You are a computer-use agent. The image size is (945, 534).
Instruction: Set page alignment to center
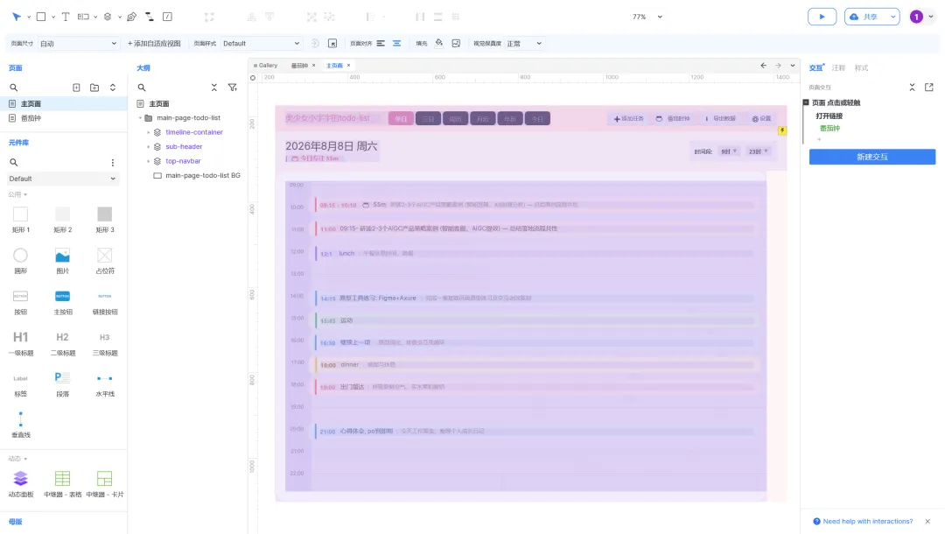coord(396,44)
